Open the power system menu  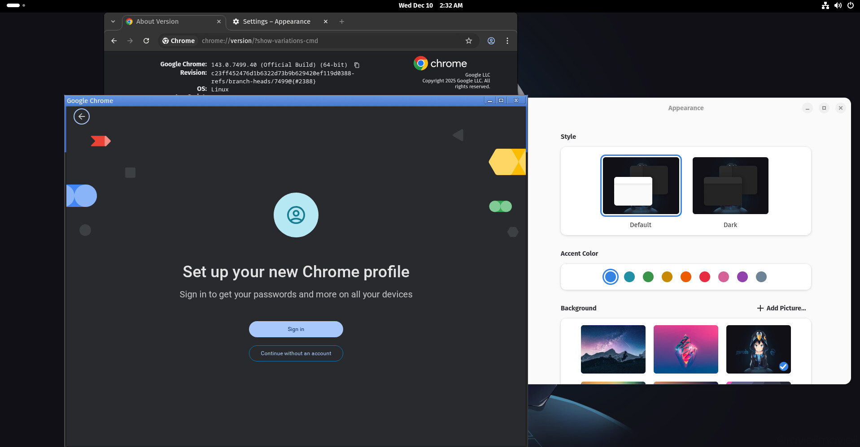(x=850, y=5)
